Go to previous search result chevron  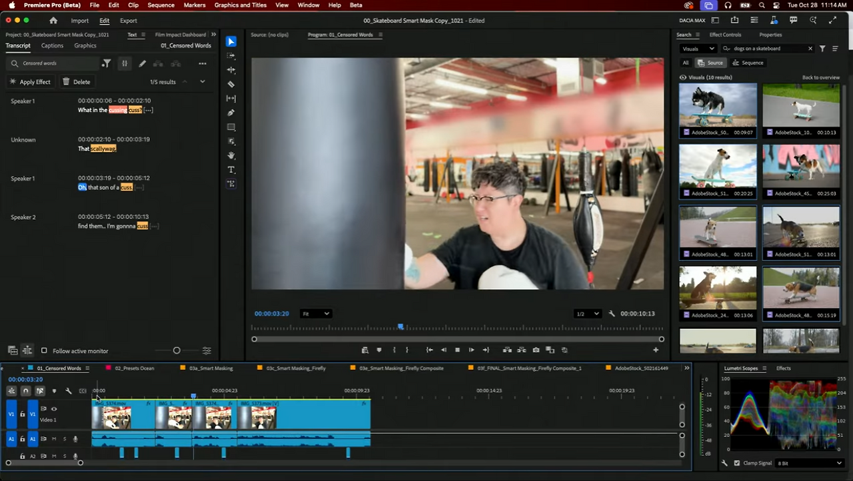[x=185, y=82]
